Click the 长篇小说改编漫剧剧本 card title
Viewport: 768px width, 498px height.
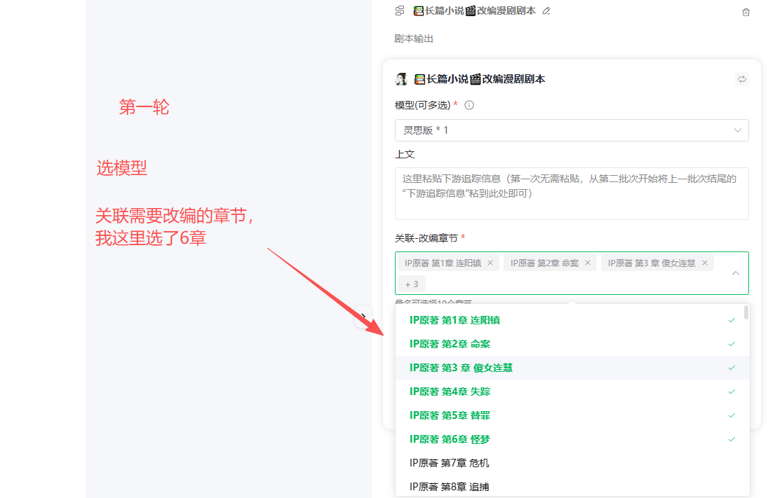(480, 79)
